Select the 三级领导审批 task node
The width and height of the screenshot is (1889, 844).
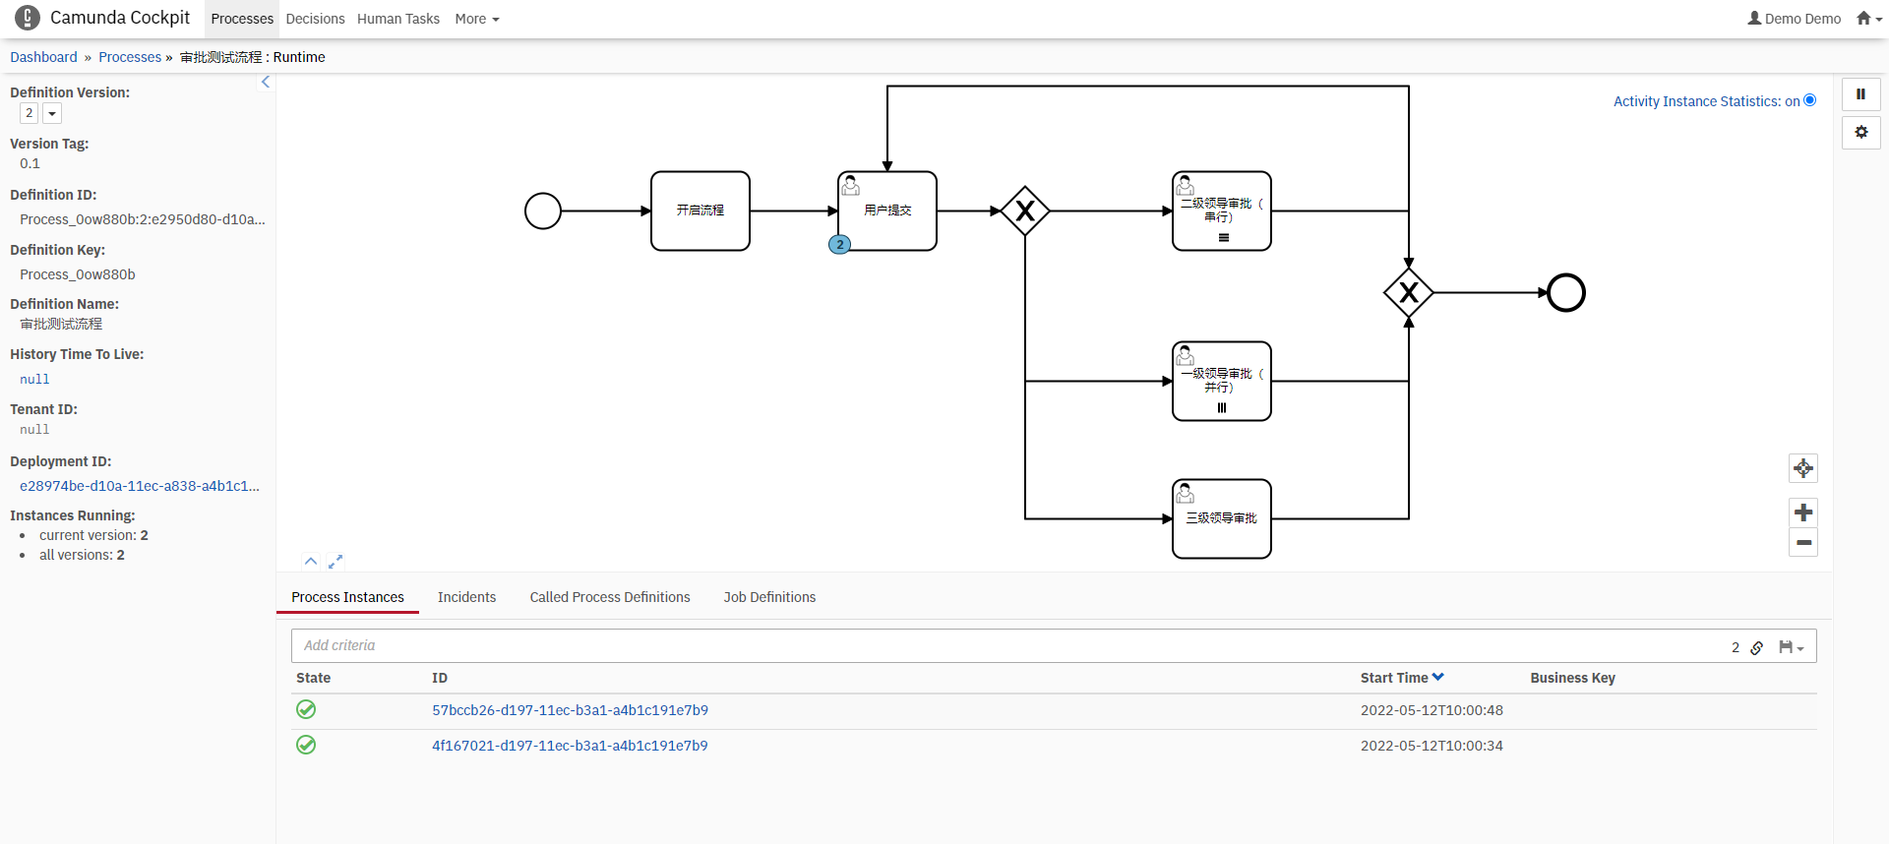click(x=1222, y=518)
